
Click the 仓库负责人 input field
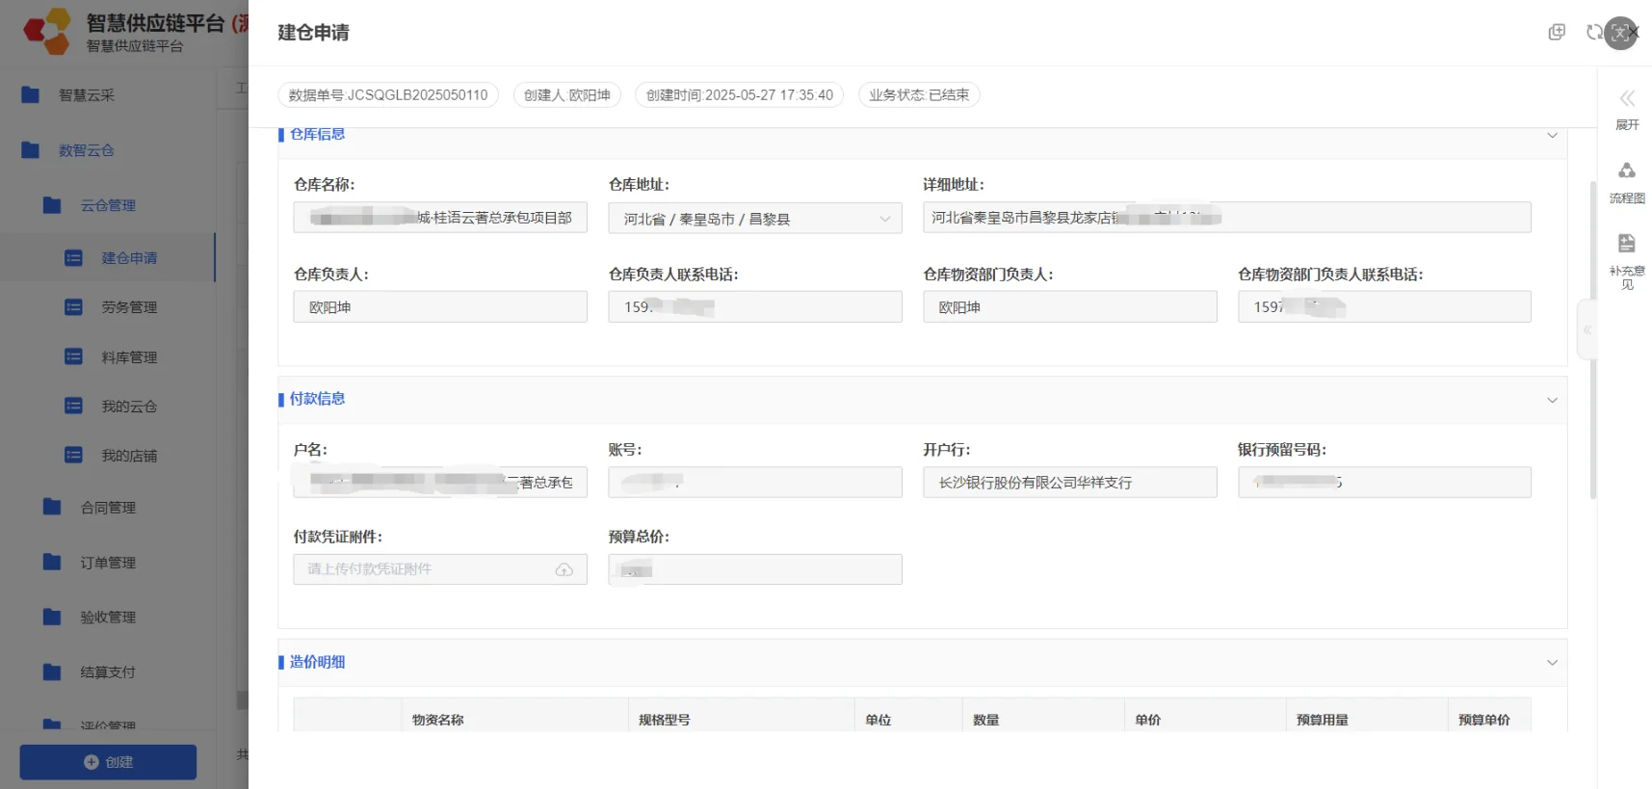click(440, 306)
